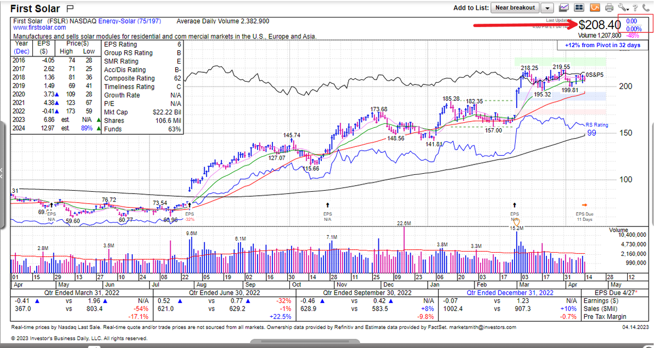Click the 219.55 high price label

point(562,67)
